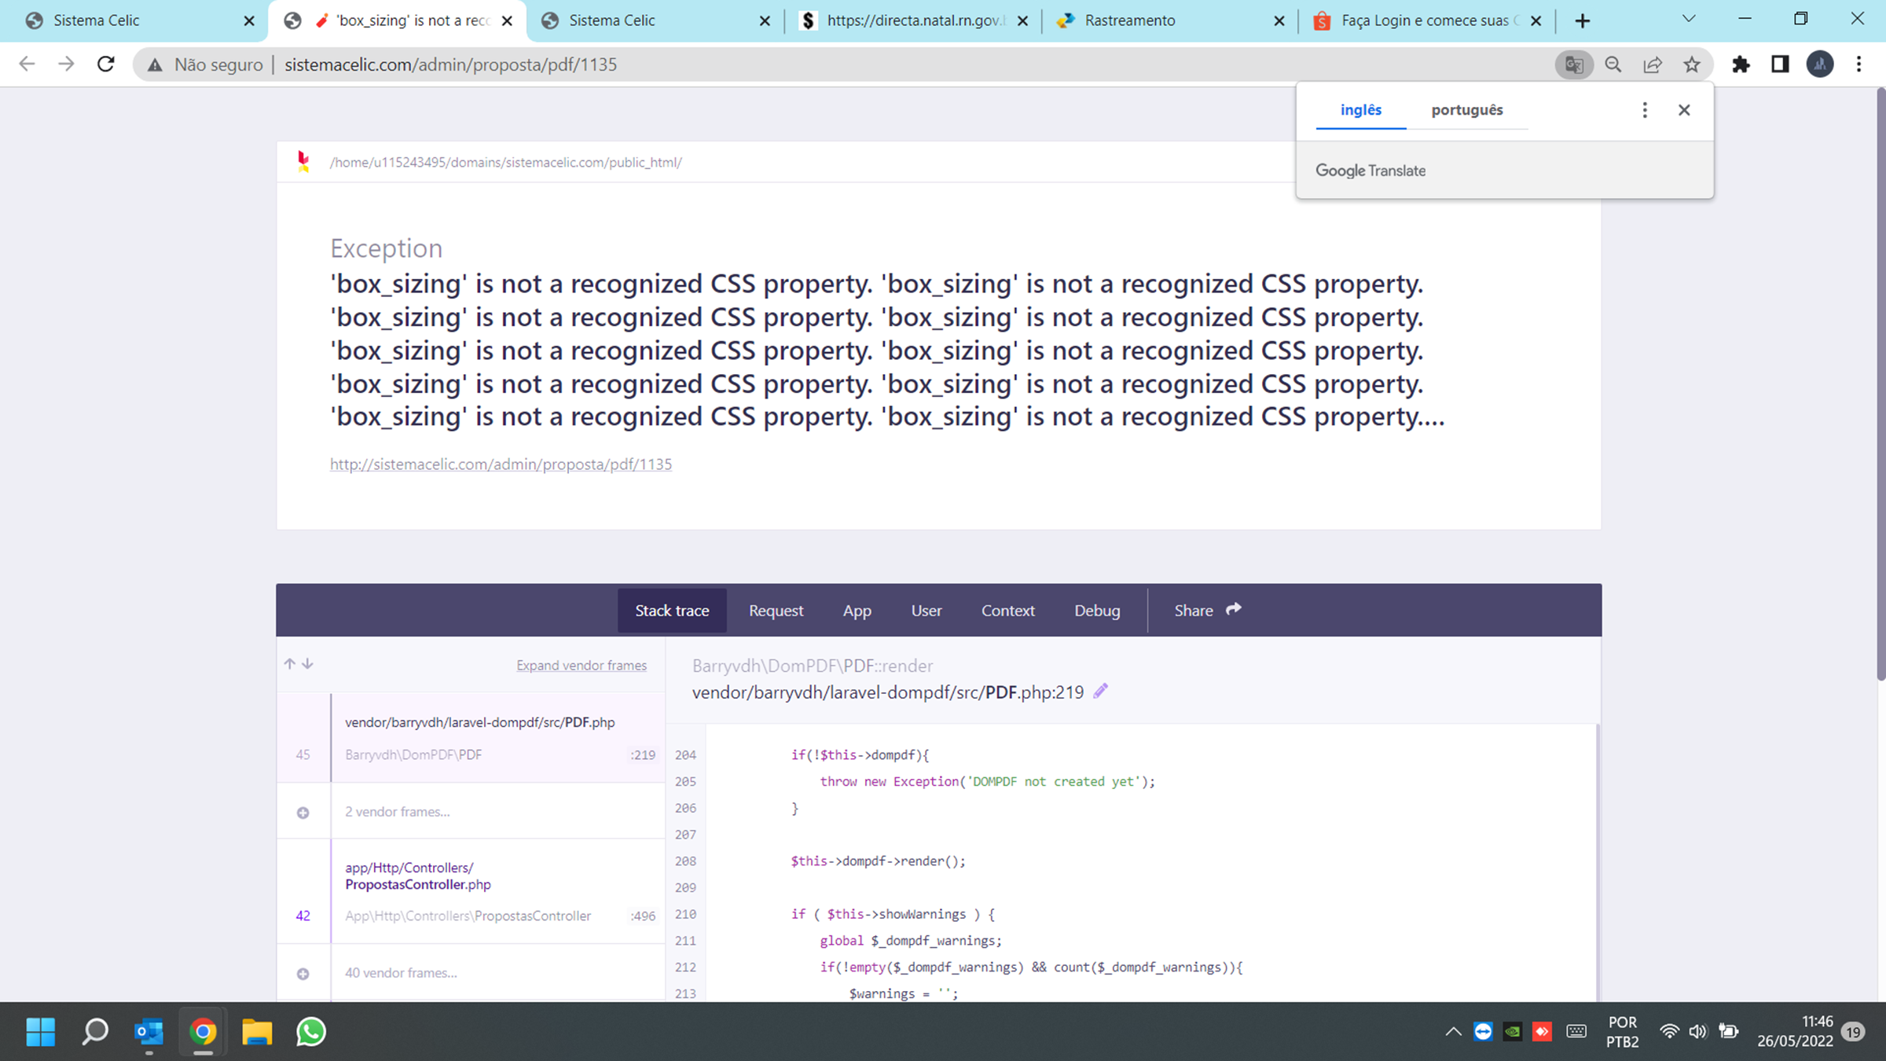Open the sistemacelic.com/admin/proposta/pdf/1135 link
The height and width of the screenshot is (1061, 1886).
click(501, 464)
